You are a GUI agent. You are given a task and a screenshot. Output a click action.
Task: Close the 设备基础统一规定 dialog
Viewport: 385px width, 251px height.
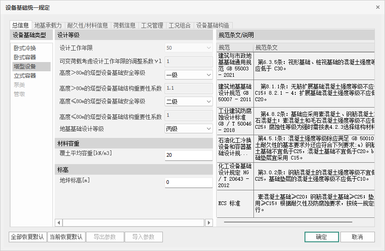[x=375, y=8]
